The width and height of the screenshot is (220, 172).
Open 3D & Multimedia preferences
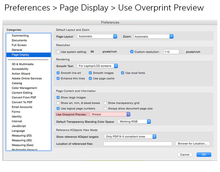[23, 64]
